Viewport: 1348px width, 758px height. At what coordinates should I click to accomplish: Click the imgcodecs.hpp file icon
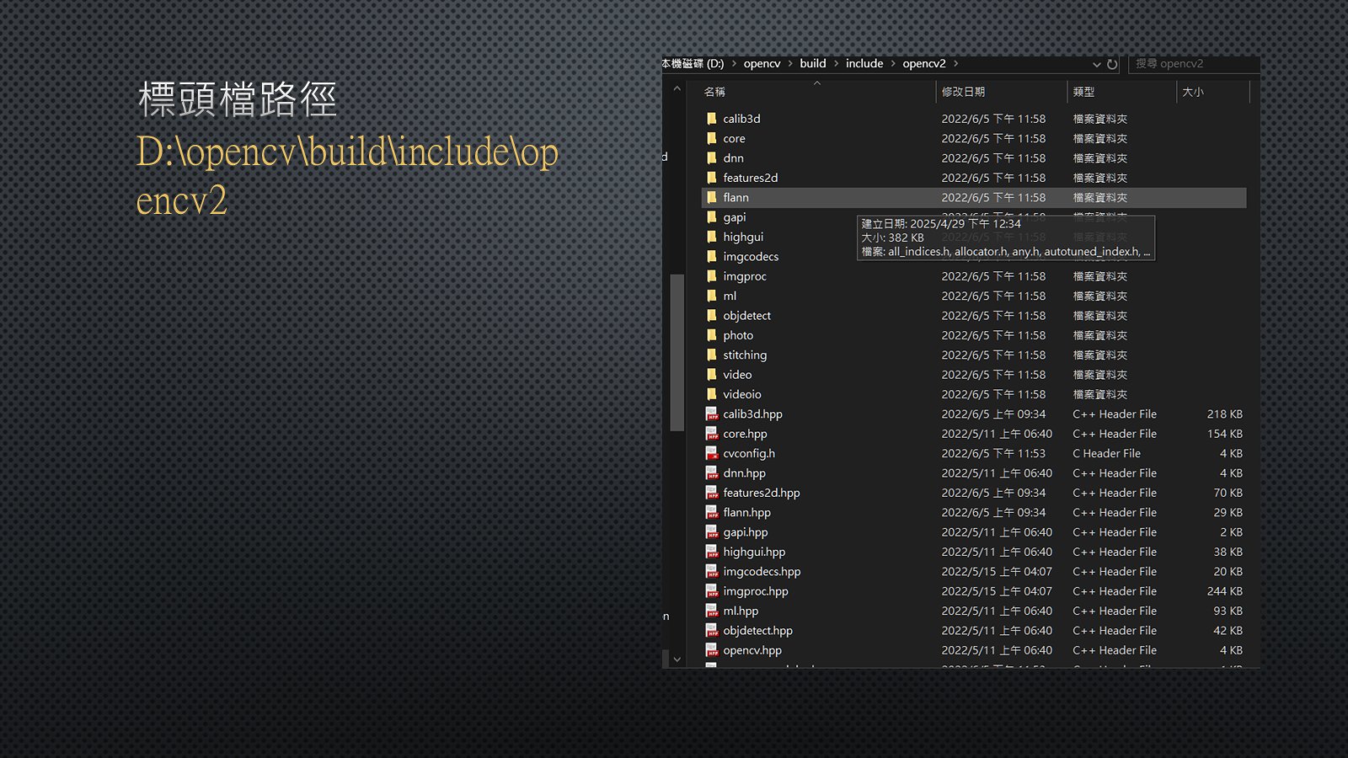coord(712,571)
